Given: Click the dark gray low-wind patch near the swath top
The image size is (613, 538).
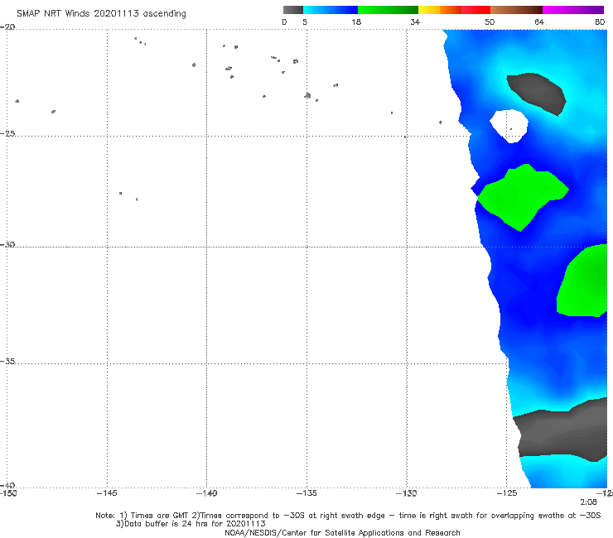Looking at the screenshot, I should point(538,93).
